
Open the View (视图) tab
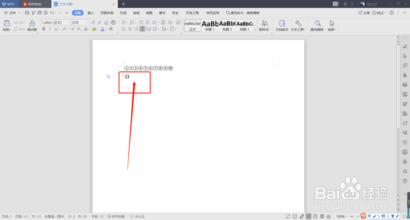[x=149, y=13]
